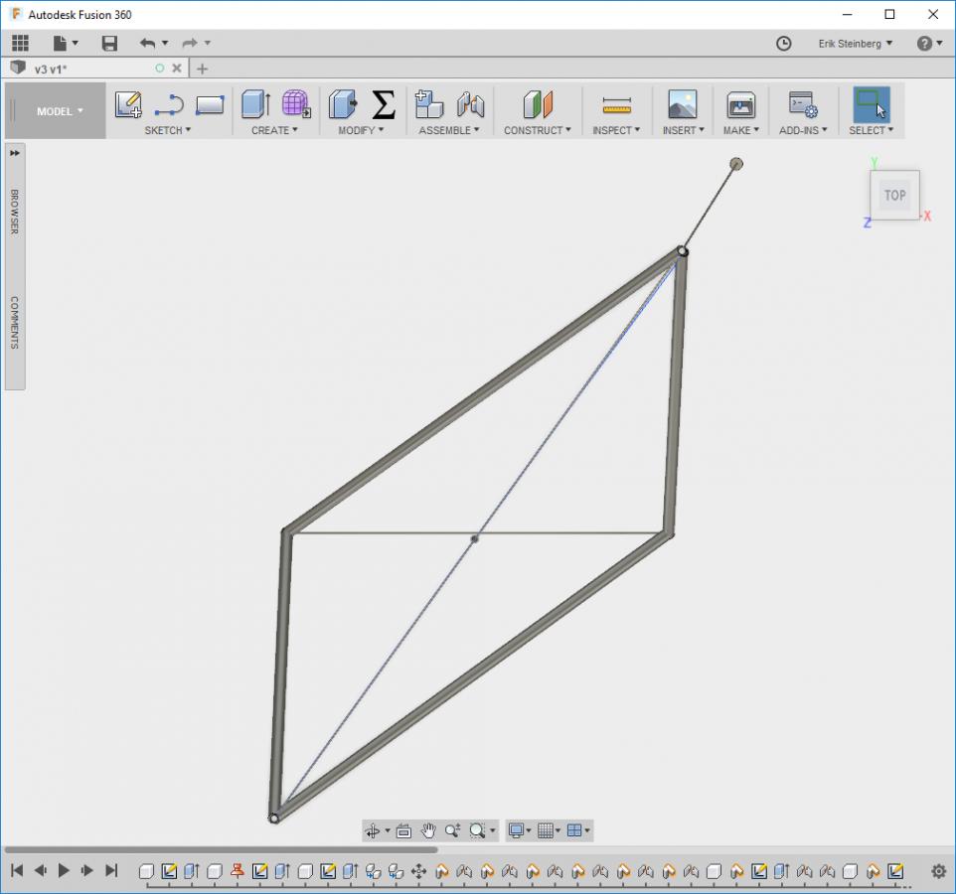Screen dimensions: 956x894
Task: Click the Offset Plane construct icon
Action: [x=538, y=104]
